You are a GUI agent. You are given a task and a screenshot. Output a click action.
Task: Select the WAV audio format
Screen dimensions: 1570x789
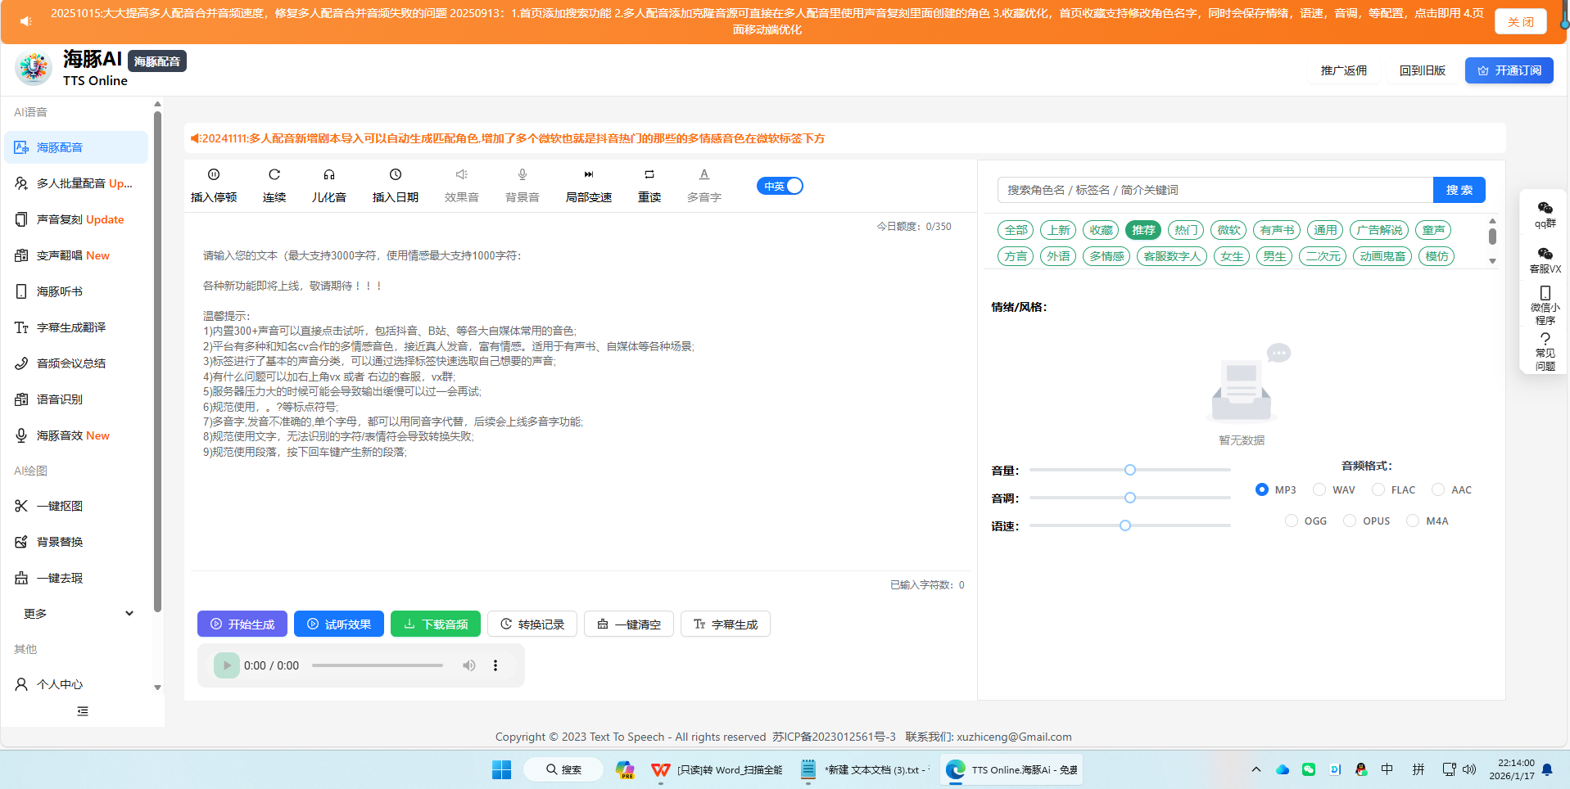[1319, 489]
